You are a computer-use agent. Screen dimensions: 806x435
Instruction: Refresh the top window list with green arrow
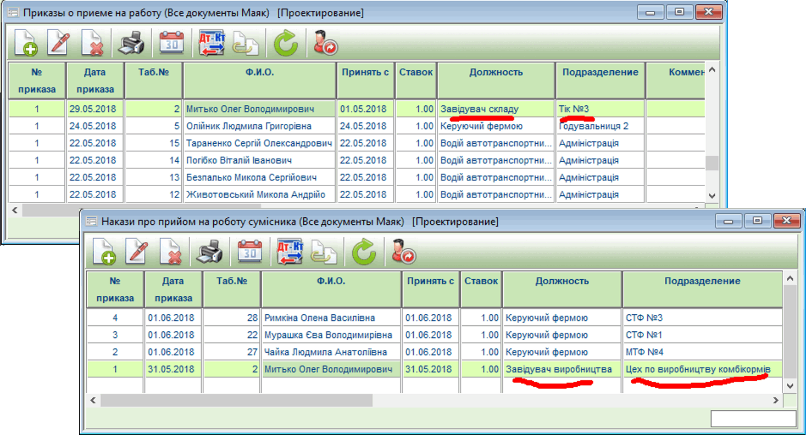pos(285,43)
